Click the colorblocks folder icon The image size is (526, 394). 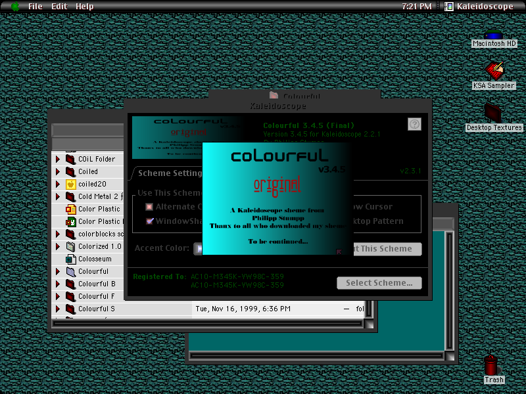[x=70, y=234]
